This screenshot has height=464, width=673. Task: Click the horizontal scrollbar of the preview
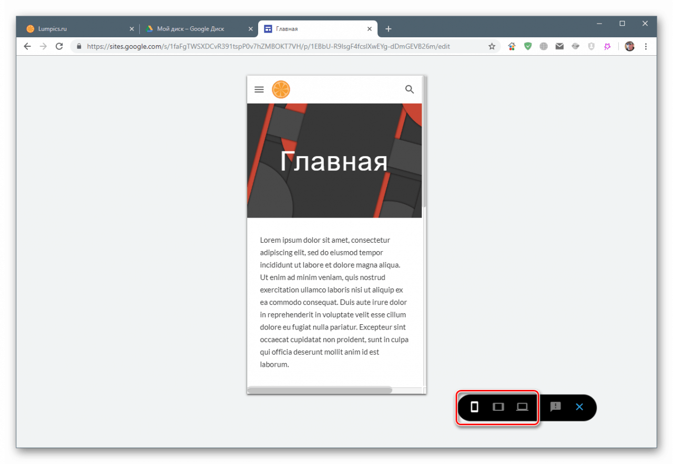(x=320, y=390)
